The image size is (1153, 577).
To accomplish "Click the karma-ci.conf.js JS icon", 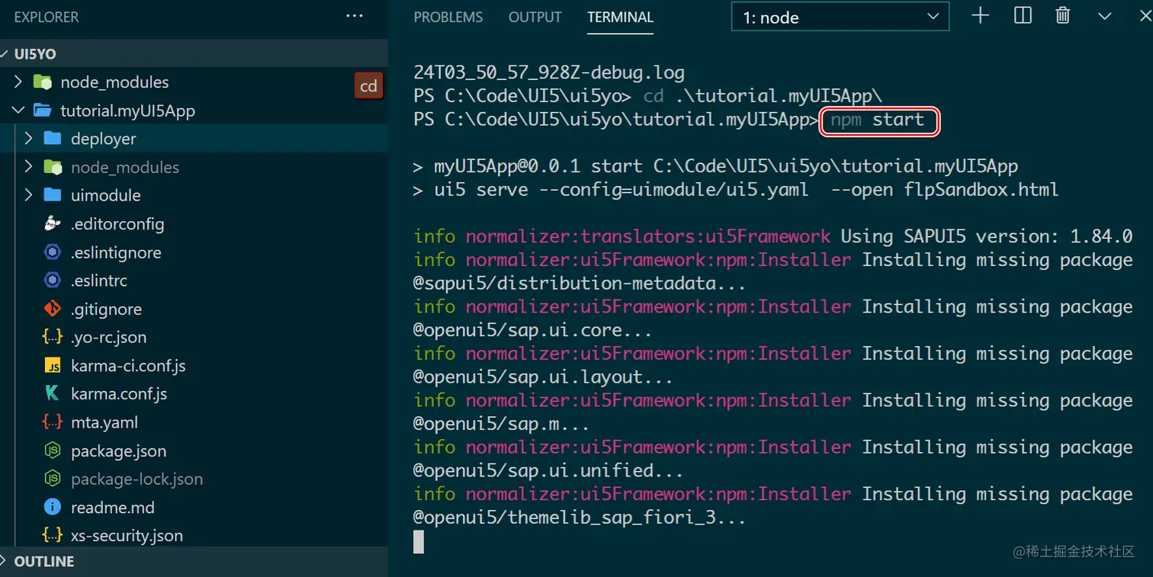I will pos(53,366).
